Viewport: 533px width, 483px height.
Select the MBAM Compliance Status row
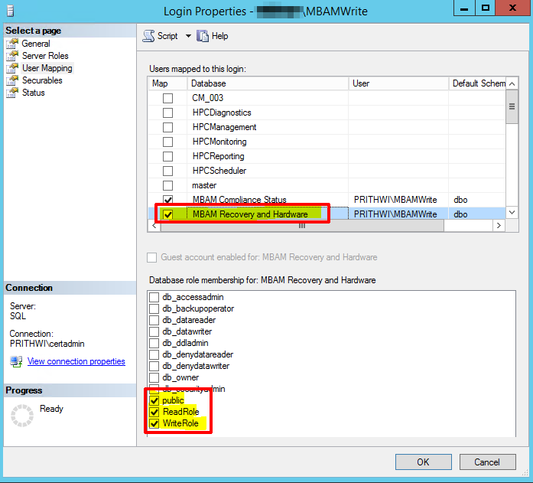click(249, 200)
